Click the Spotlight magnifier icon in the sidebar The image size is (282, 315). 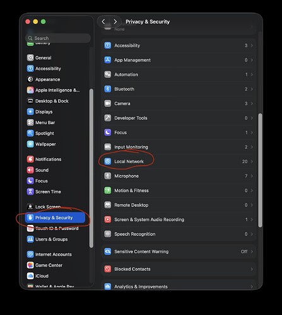click(30, 133)
